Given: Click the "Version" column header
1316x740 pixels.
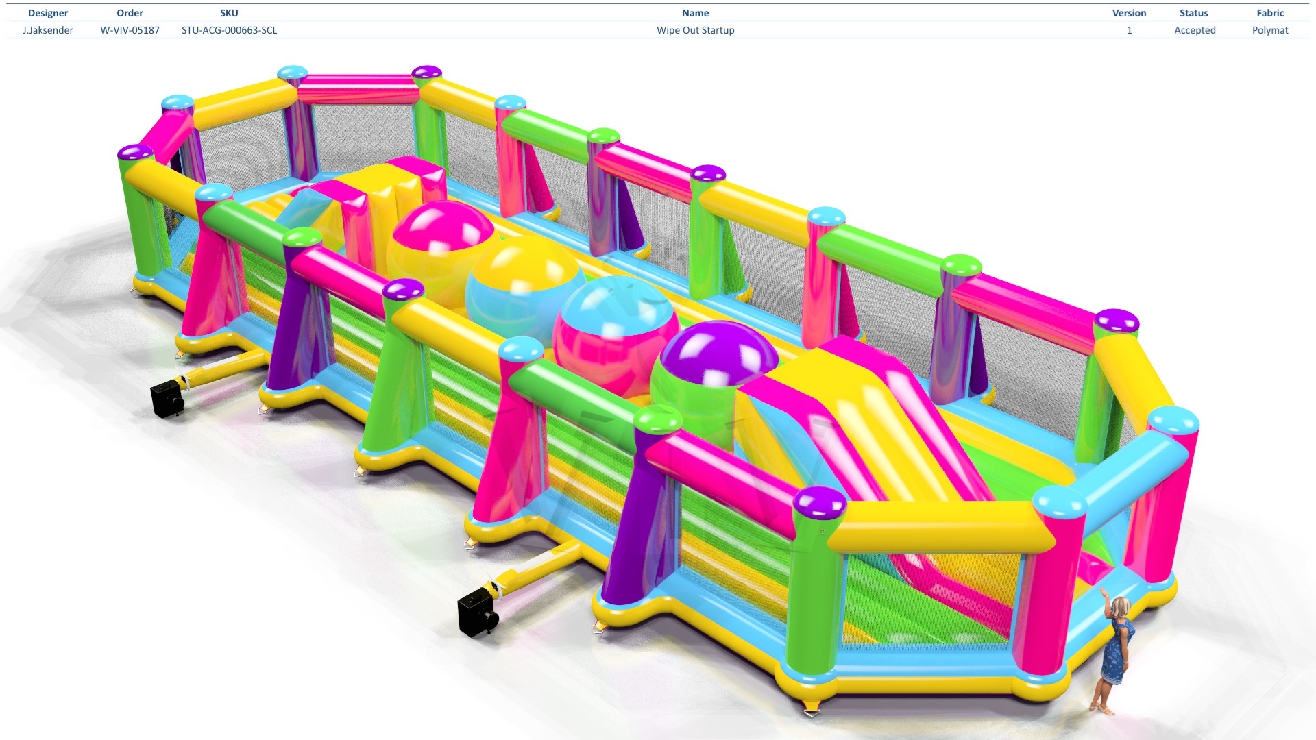Looking at the screenshot, I should point(1129,13).
